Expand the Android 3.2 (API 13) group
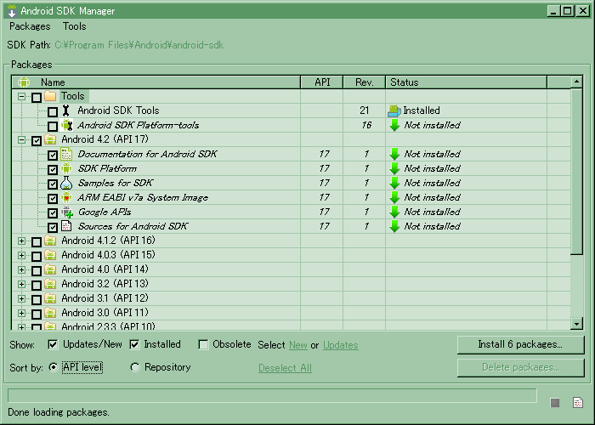This screenshot has height=425, width=595. (x=21, y=284)
